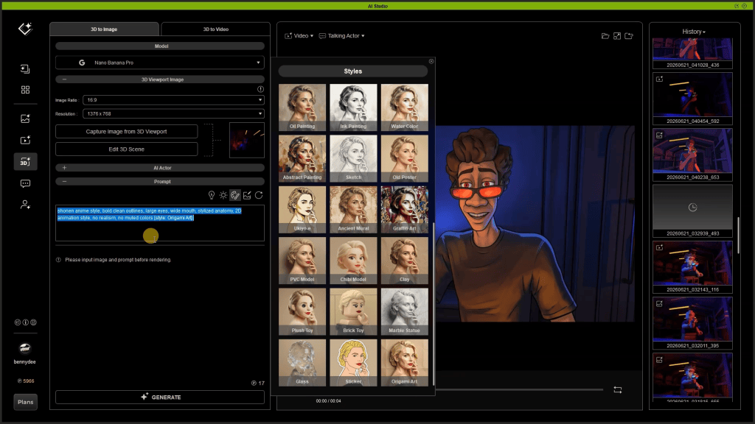Image resolution: width=755 pixels, height=424 pixels.
Task: Toggle the loop icon in the video player
Action: coord(618,390)
